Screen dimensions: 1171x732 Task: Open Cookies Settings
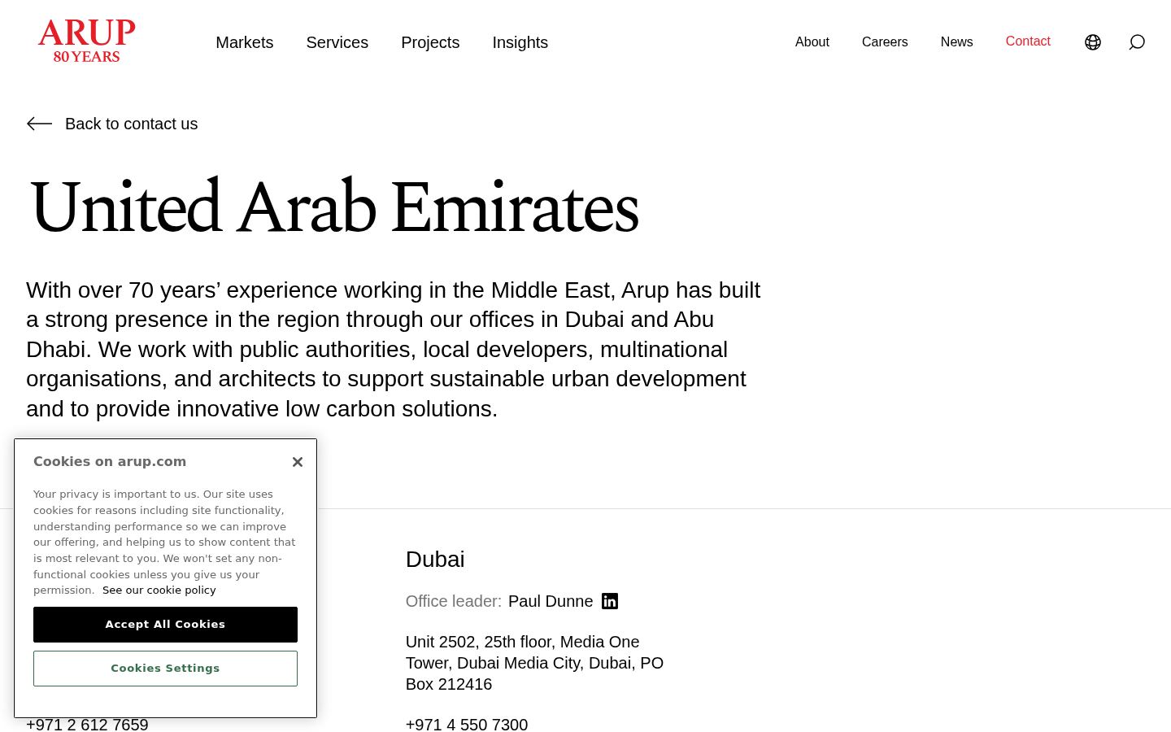coord(165,669)
